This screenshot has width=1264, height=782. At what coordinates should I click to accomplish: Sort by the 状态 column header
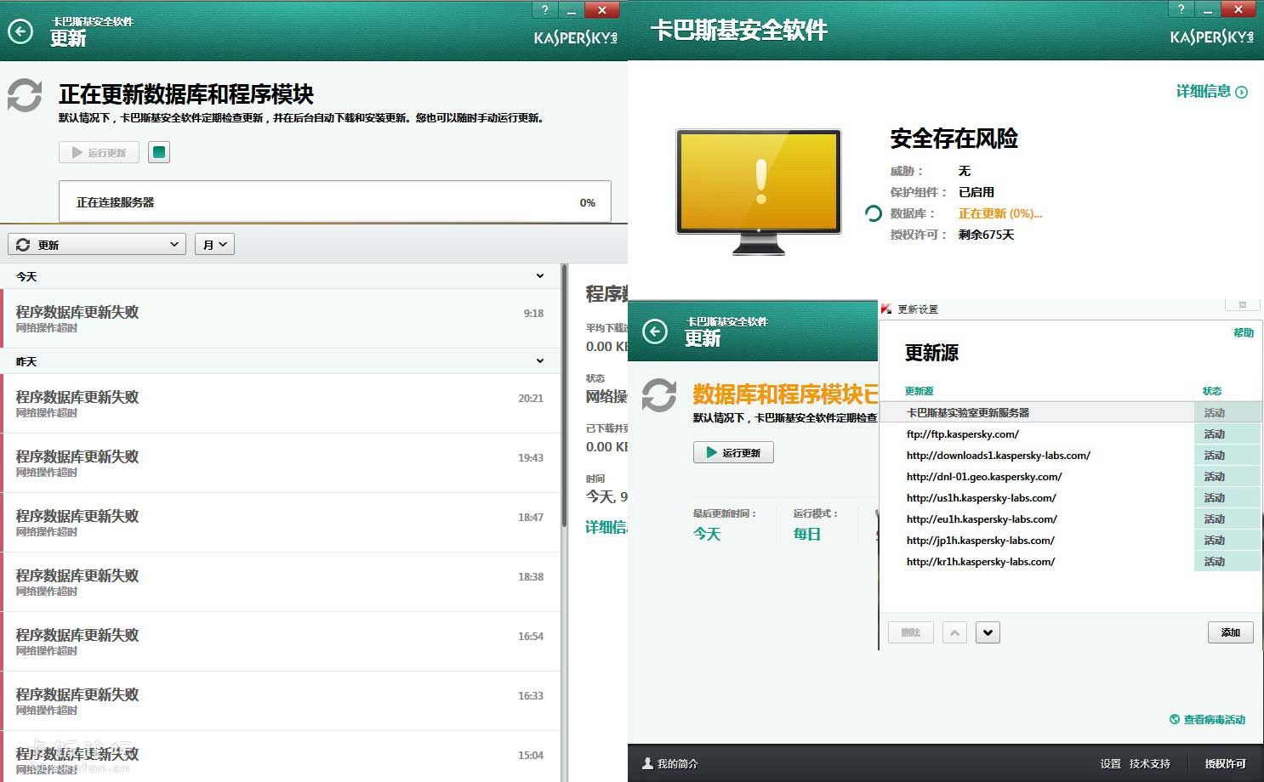pyautogui.click(x=1212, y=391)
